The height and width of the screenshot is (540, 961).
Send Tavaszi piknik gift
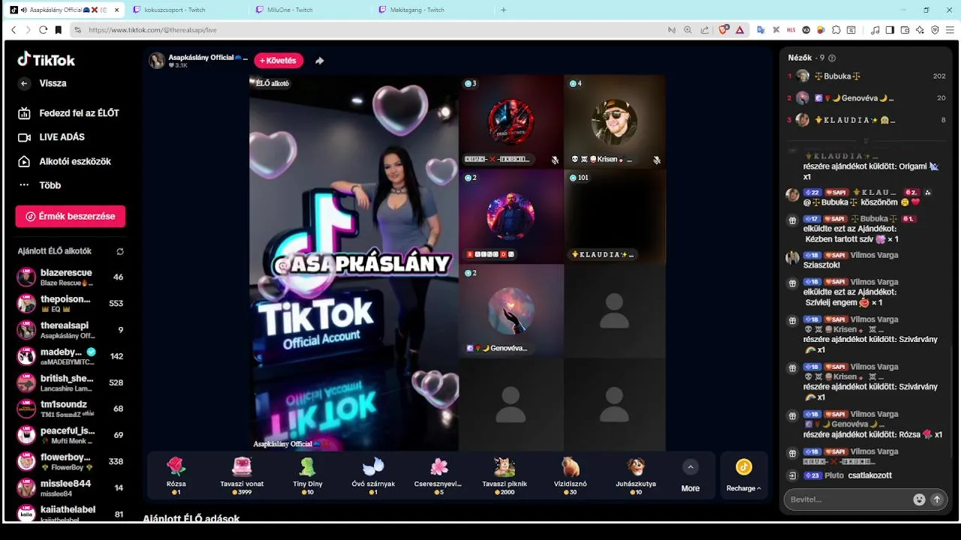pyautogui.click(x=505, y=475)
